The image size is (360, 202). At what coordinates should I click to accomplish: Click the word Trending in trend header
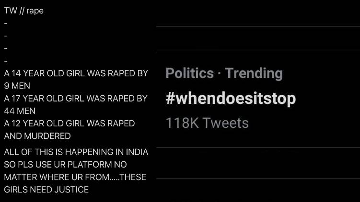click(254, 73)
